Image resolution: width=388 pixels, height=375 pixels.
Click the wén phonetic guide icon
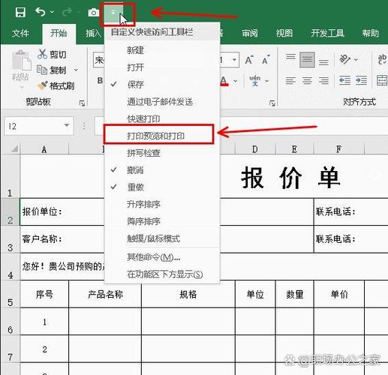[255, 80]
